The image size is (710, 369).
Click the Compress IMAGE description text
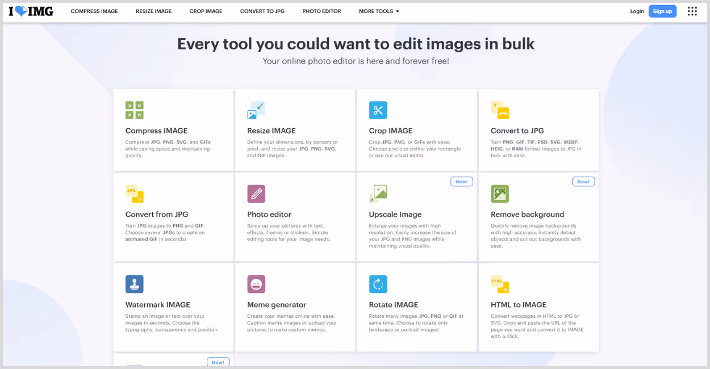(168, 149)
